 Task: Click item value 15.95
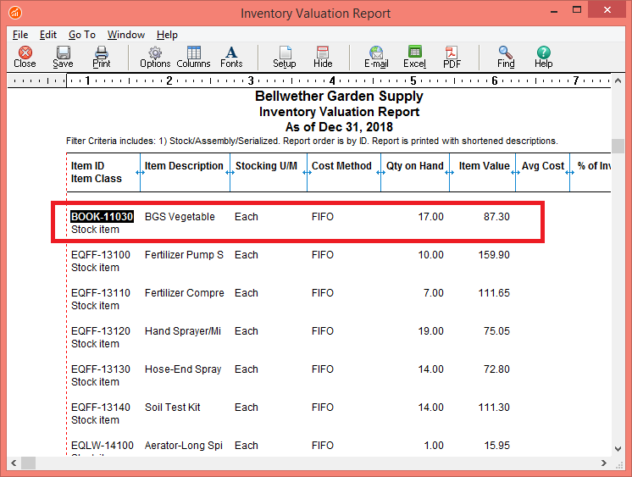[x=496, y=445]
